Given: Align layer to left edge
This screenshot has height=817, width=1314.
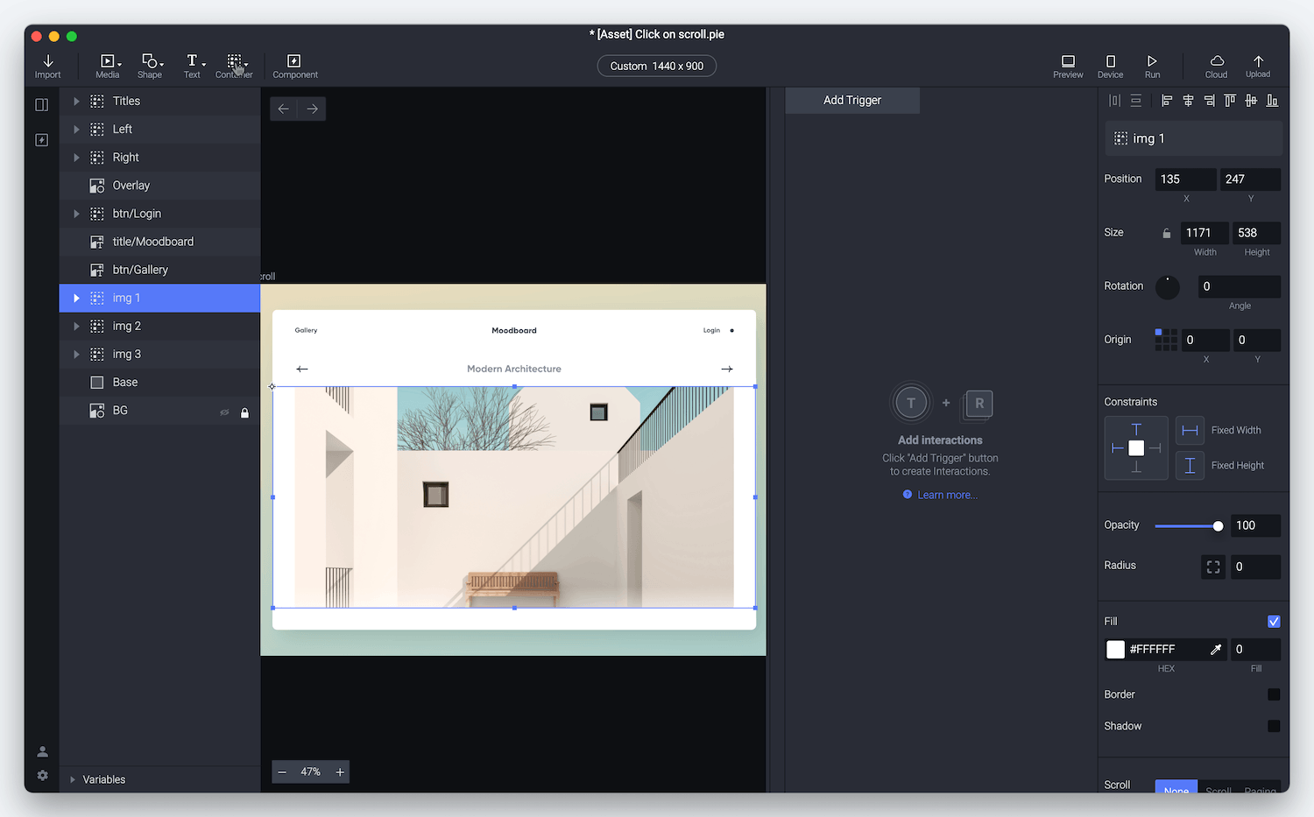Looking at the screenshot, I should 1167,101.
